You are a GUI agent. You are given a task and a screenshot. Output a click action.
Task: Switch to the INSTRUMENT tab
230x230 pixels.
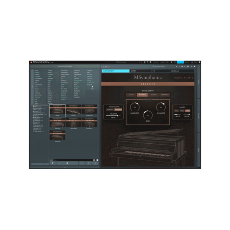116,71
